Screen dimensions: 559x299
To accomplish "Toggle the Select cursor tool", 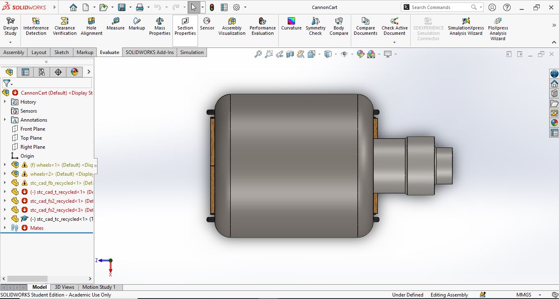I will (193, 7).
